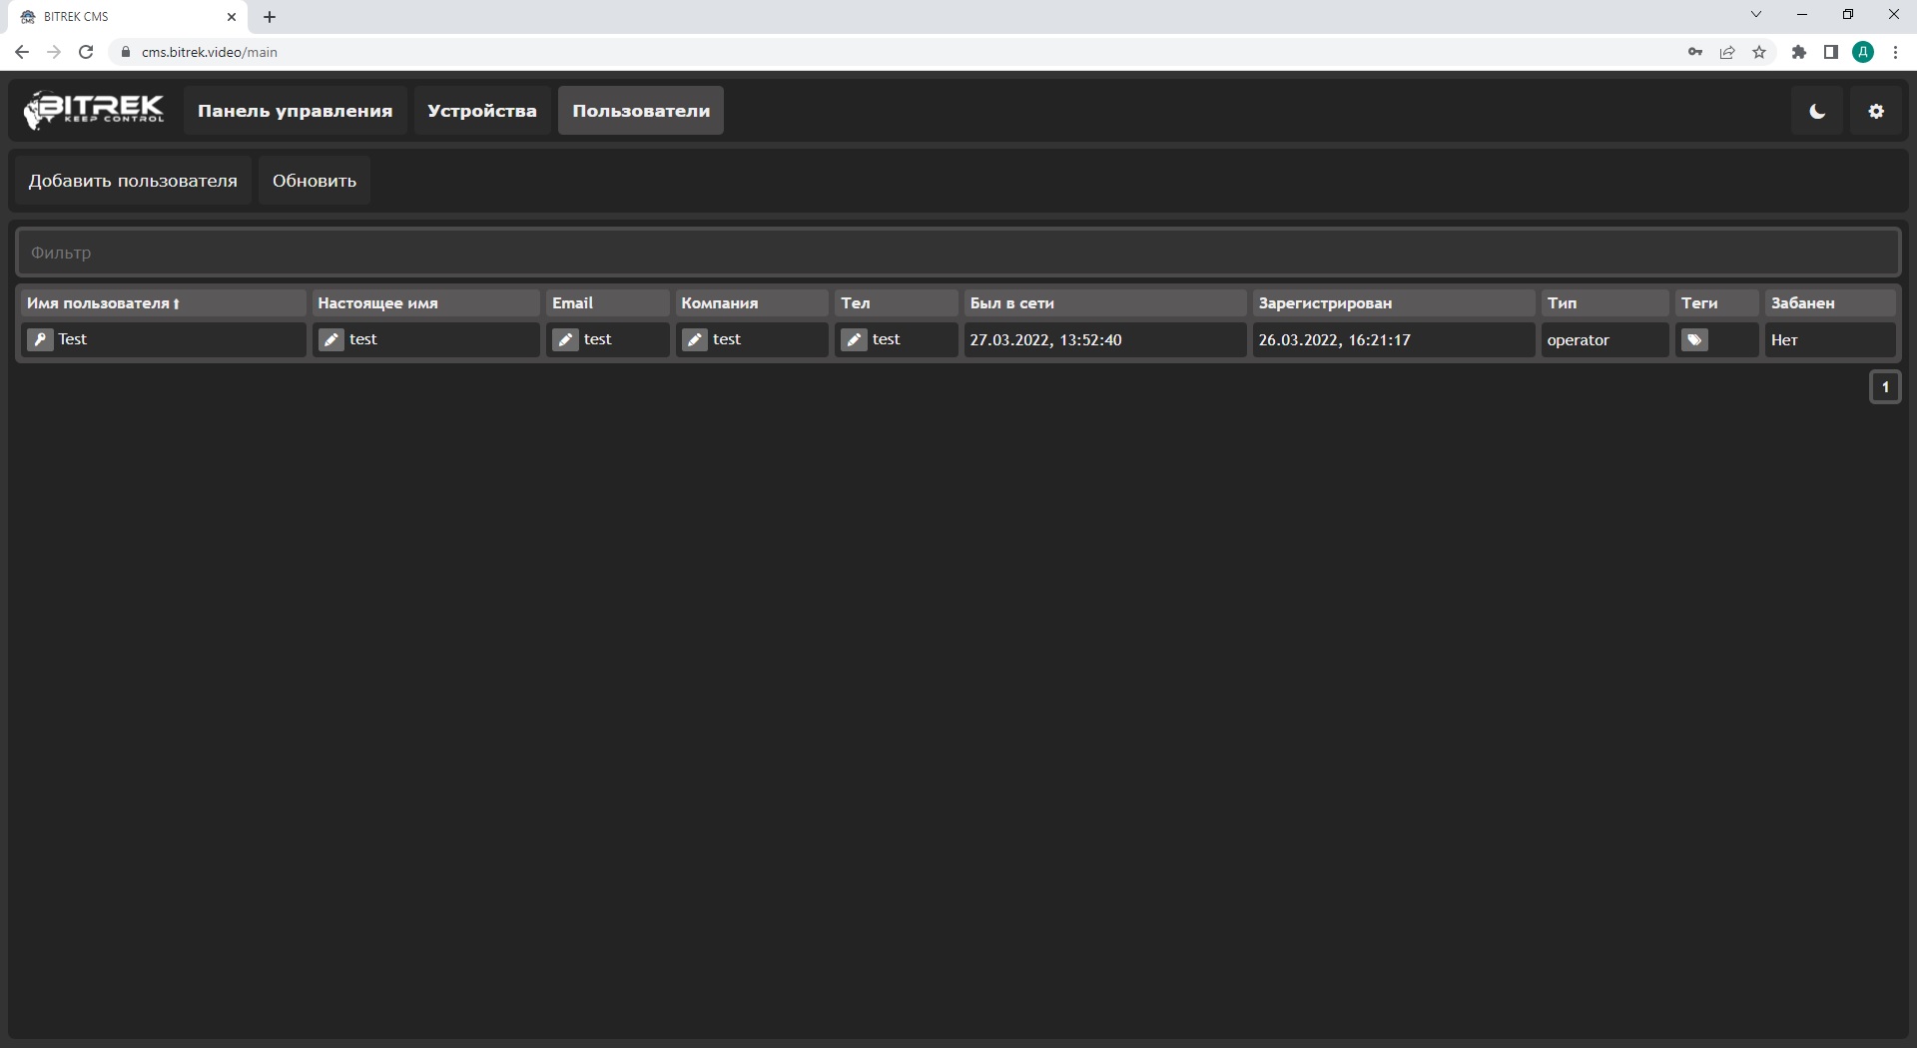
Task: Click the pencil icon in Тел column
Action: pos(855,340)
